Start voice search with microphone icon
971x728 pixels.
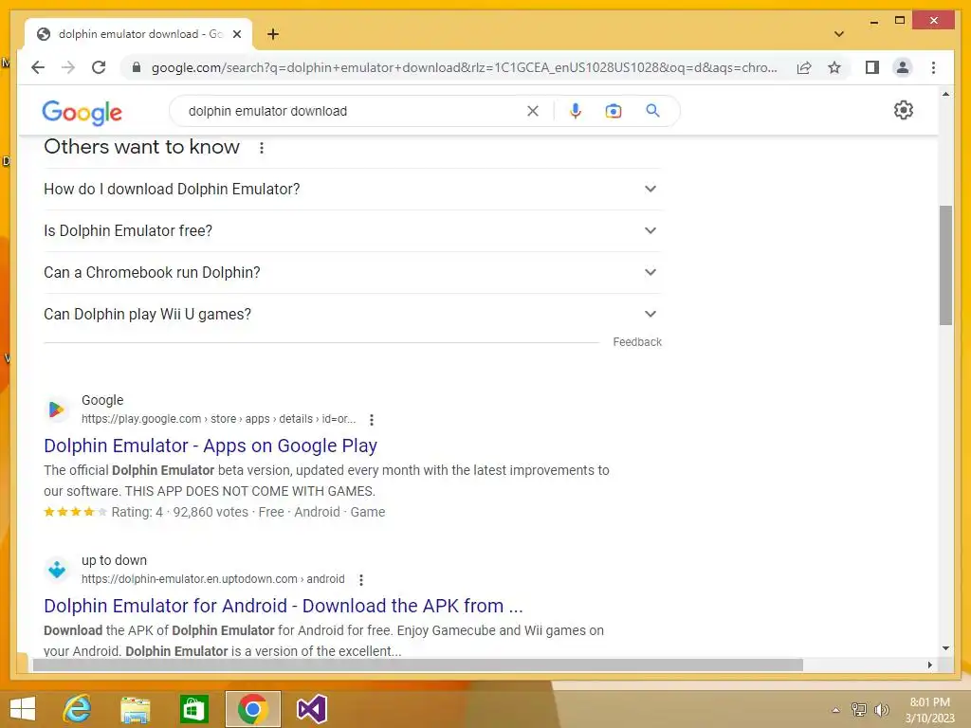(x=576, y=111)
